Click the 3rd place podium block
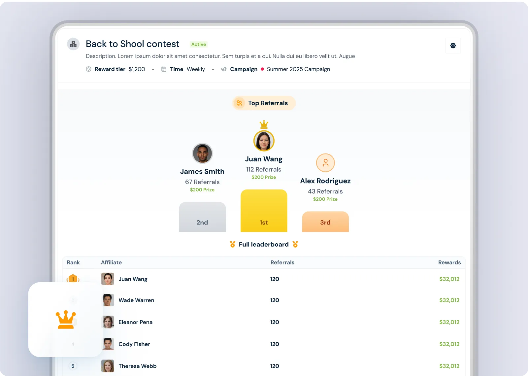 tap(325, 222)
